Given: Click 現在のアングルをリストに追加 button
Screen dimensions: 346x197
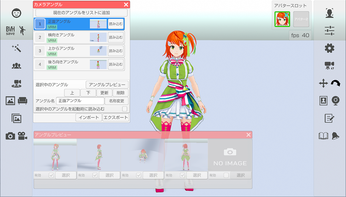Looking at the screenshot, I should pos(81,13).
